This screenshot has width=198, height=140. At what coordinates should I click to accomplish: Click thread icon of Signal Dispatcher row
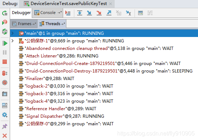click(21, 116)
